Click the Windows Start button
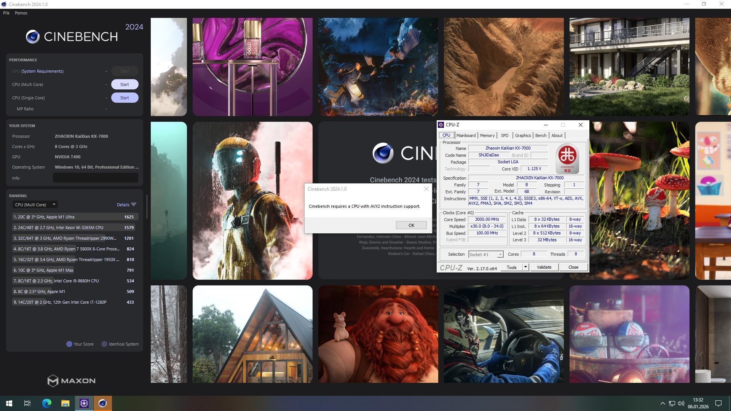 click(9, 403)
